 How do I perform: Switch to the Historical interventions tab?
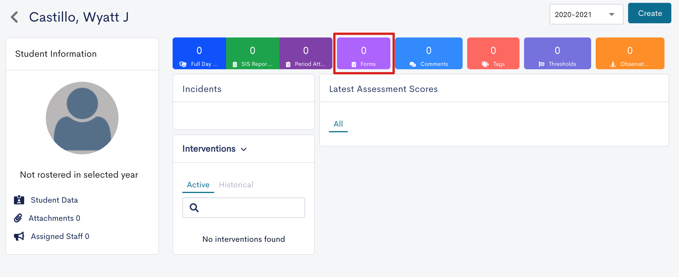tap(236, 185)
